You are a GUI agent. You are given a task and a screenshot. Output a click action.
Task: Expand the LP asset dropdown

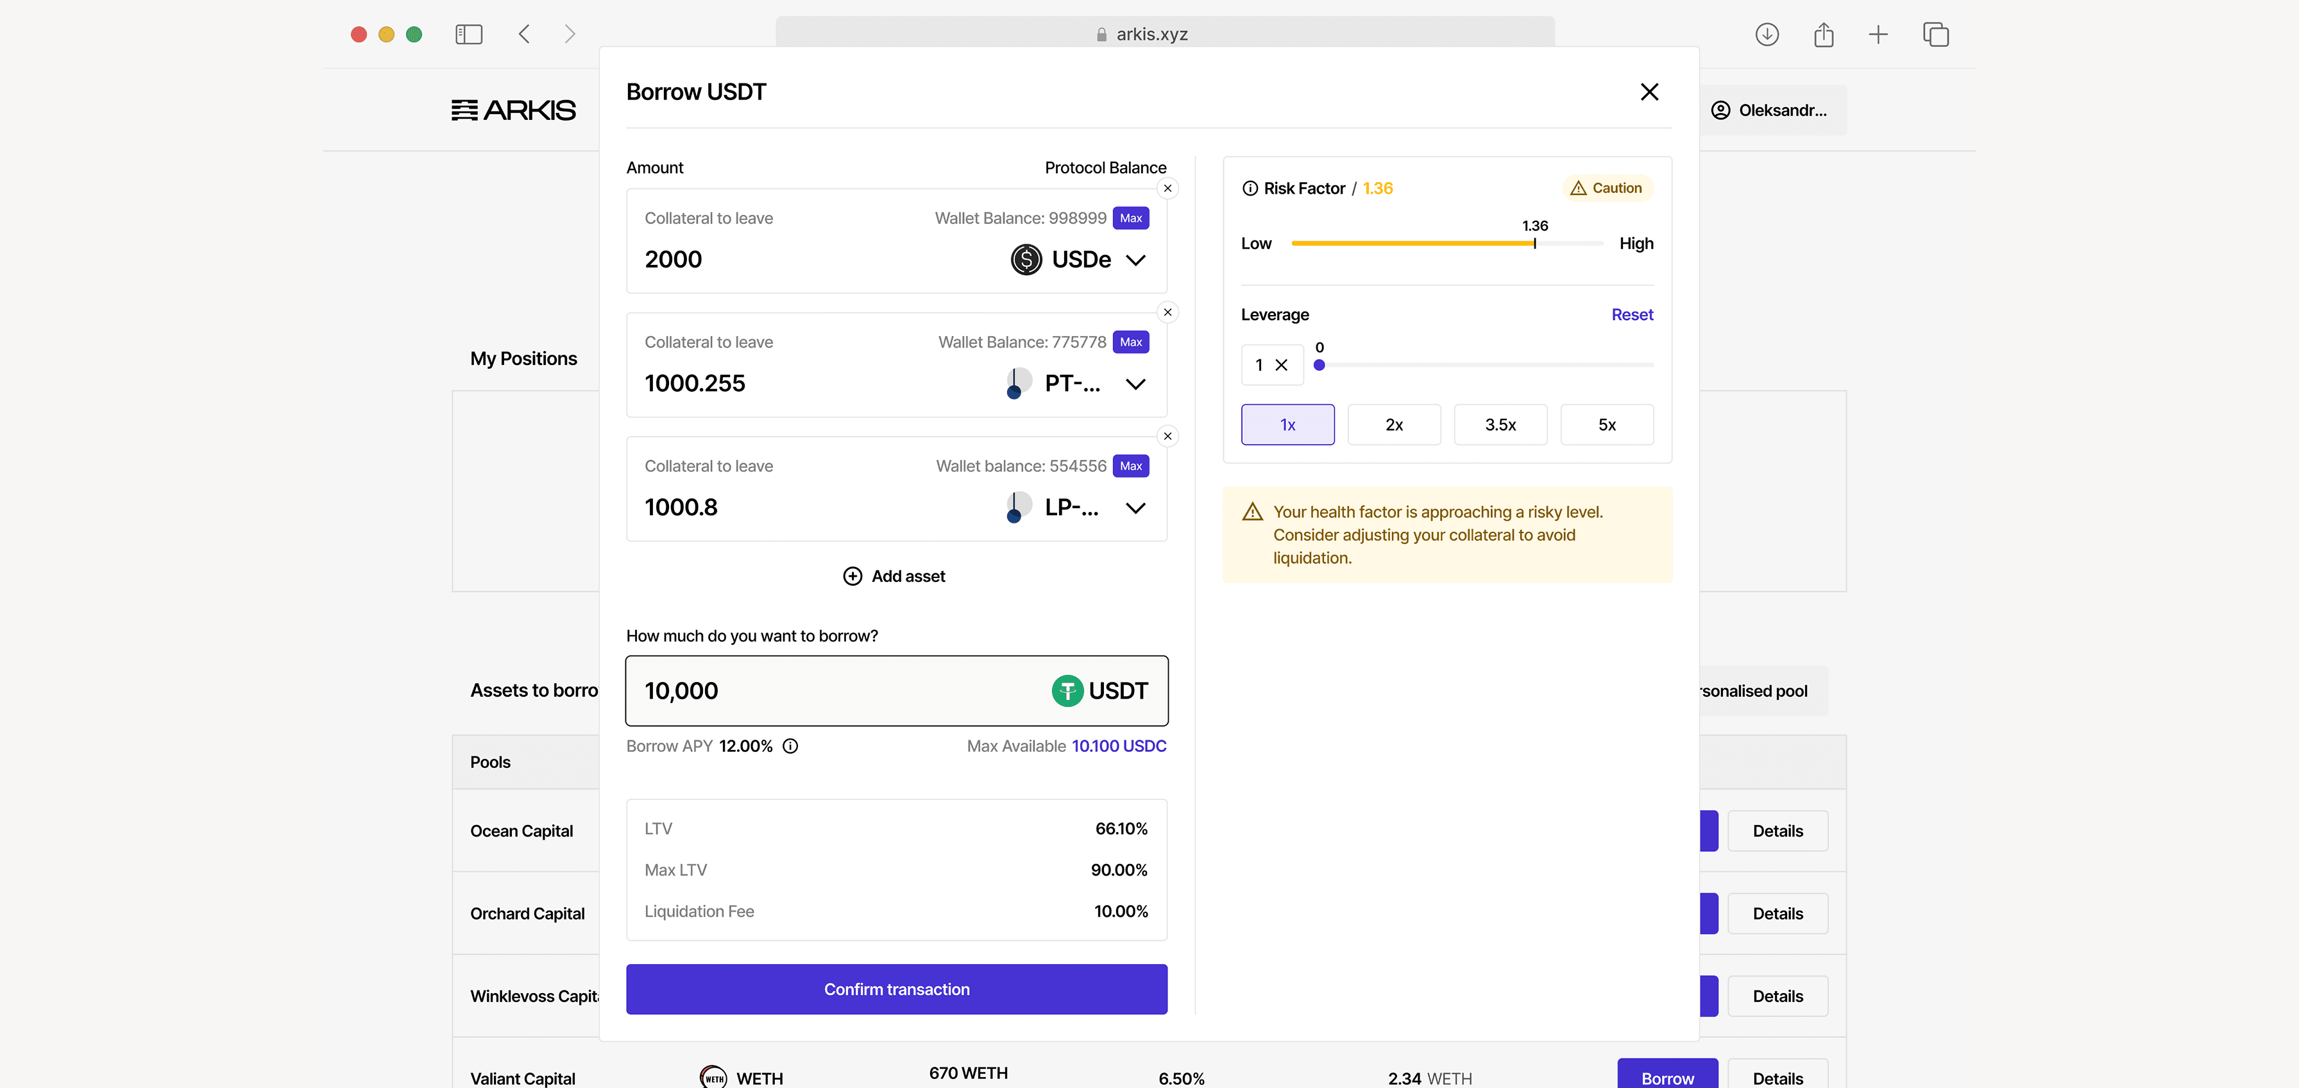point(1135,508)
